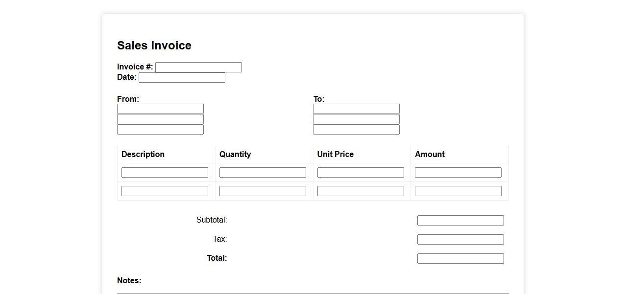The height and width of the screenshot is (294, 626).
Task: Focus the third To recipient field
Action: tap(356, 129)
